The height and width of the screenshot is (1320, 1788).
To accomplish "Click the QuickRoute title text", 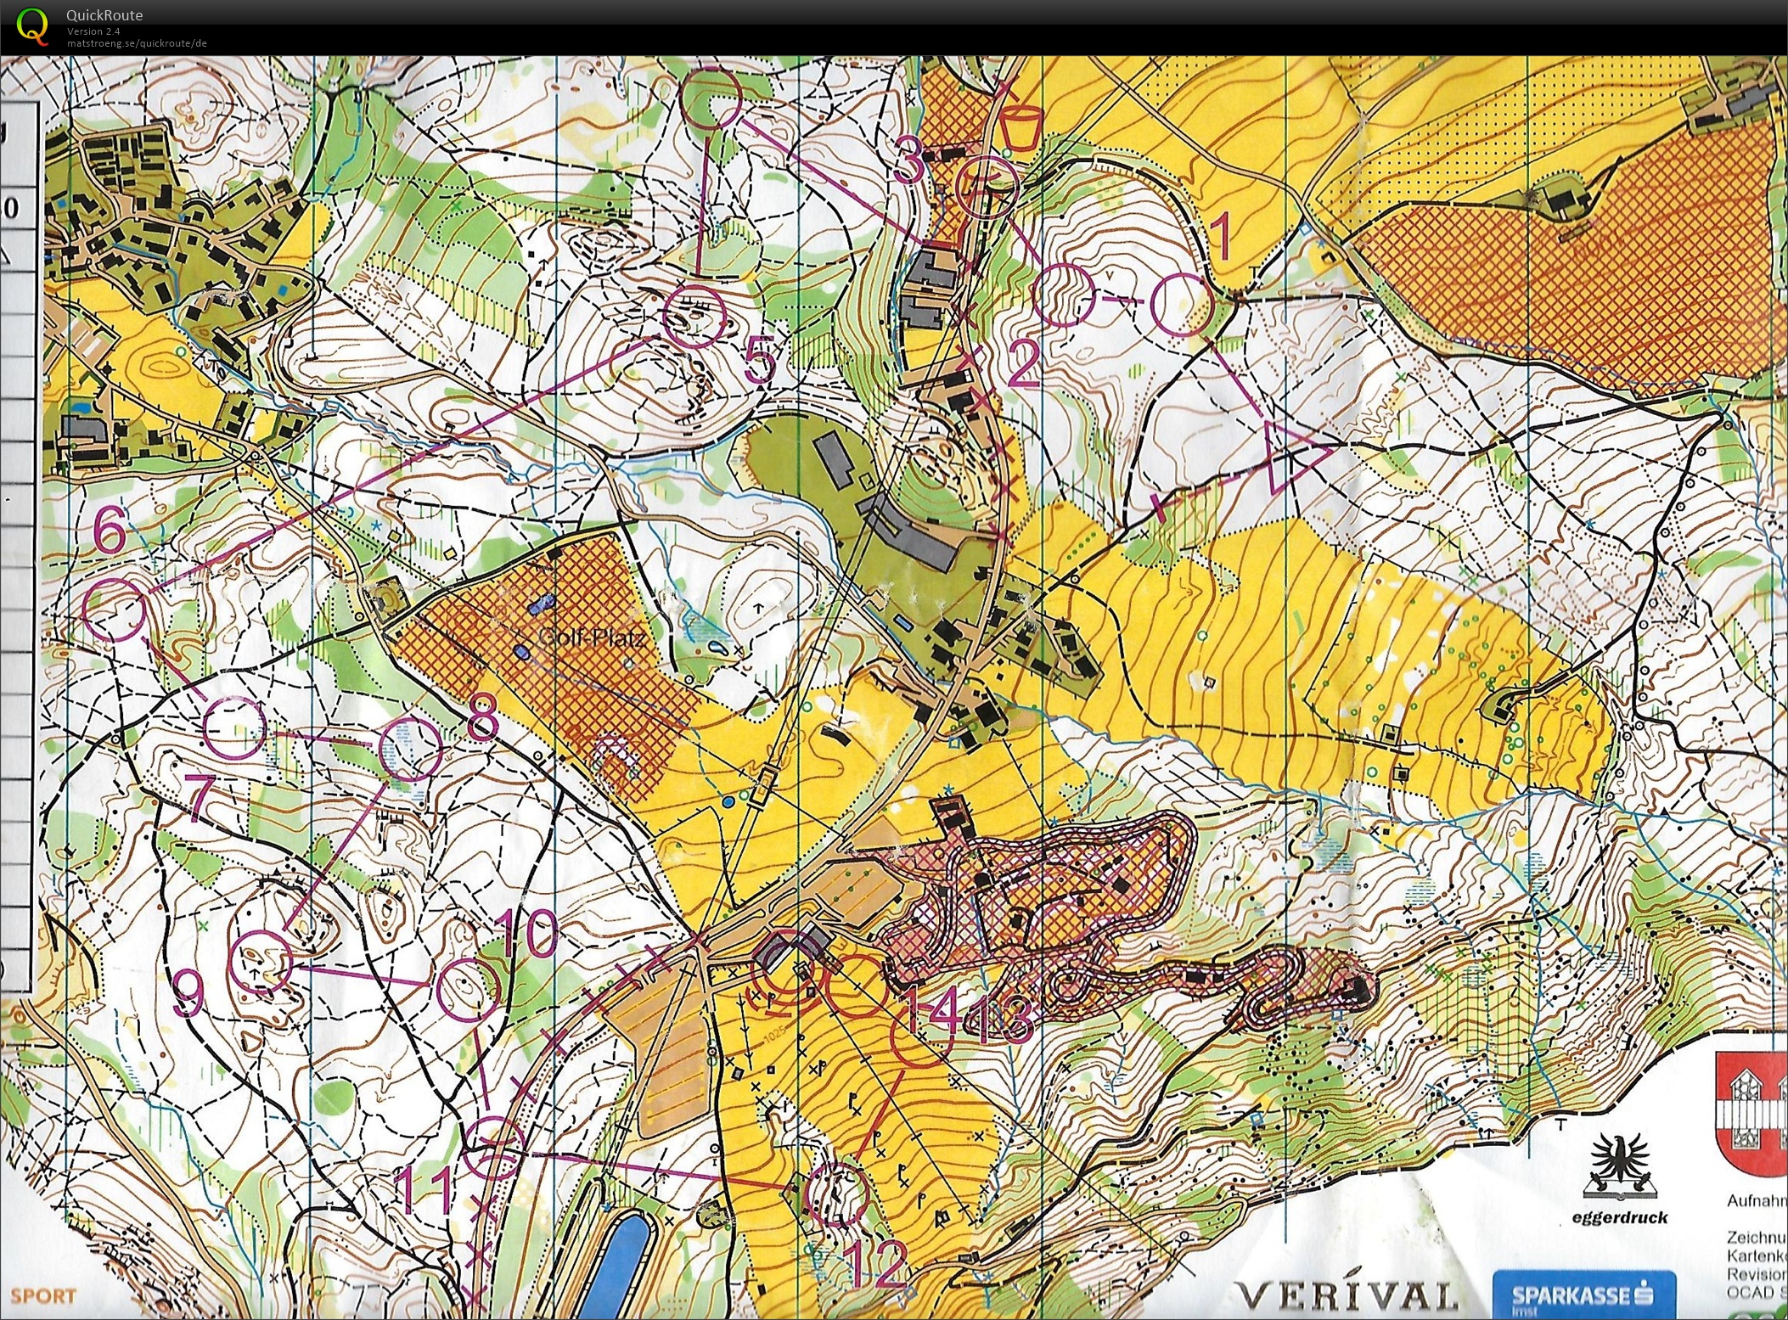I will (x=104, y=14).
